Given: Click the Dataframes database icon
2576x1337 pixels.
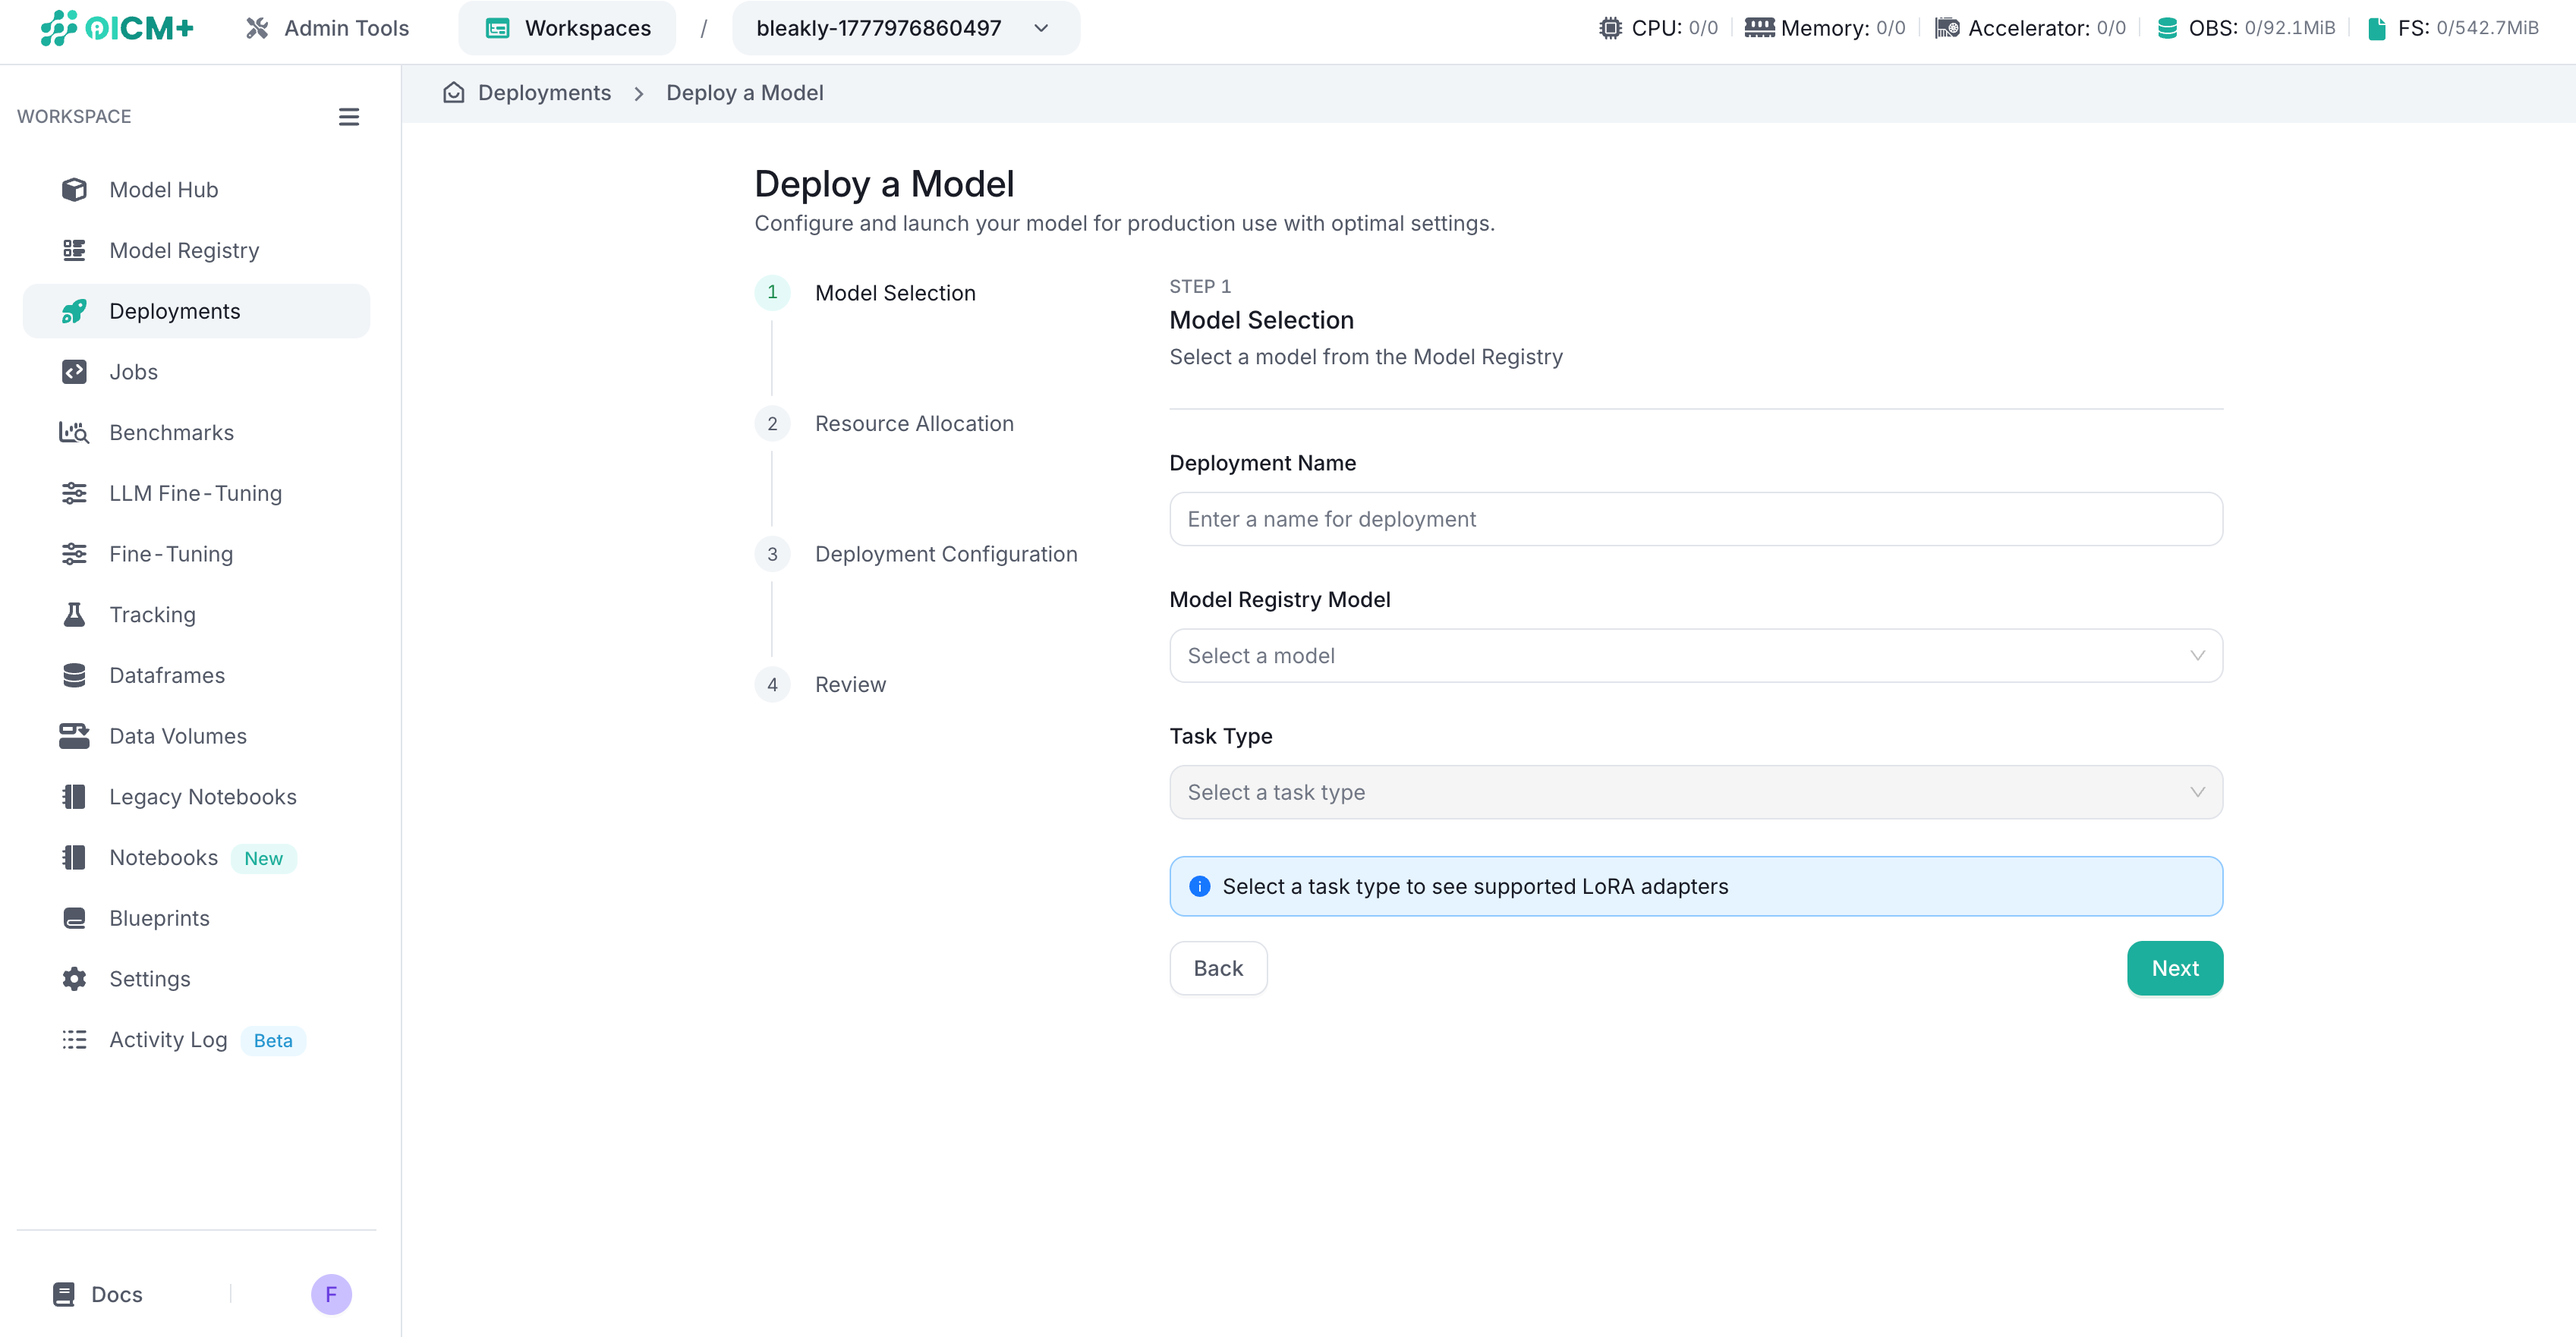Looking at the screenshot, I should point(74,675).
